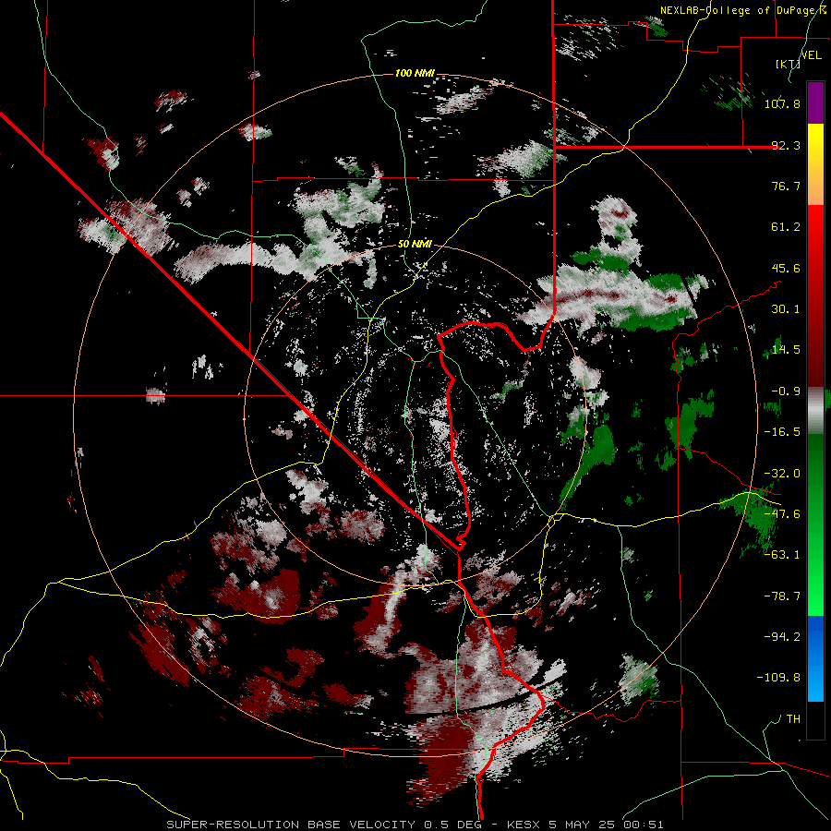Click the "KESX 5 MAY 25 00:51" timestamp
The height and width of the screenshot is (831, 831).
coord(585,825)
